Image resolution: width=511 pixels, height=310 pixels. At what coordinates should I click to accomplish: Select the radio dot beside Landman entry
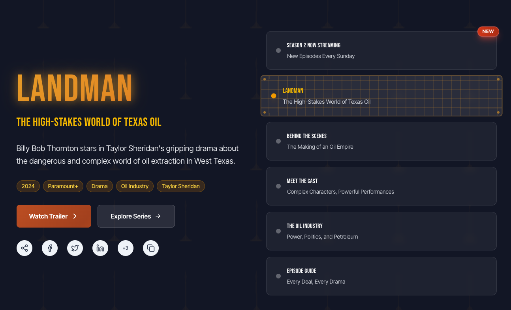[x=274, y=96]
